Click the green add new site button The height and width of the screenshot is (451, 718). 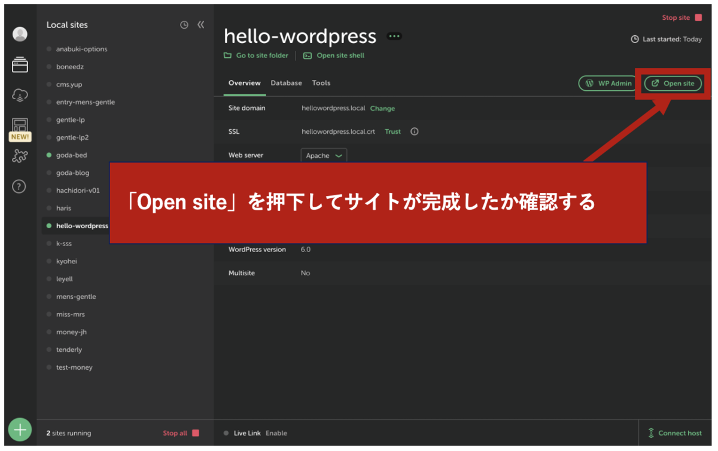coord(20,429)
